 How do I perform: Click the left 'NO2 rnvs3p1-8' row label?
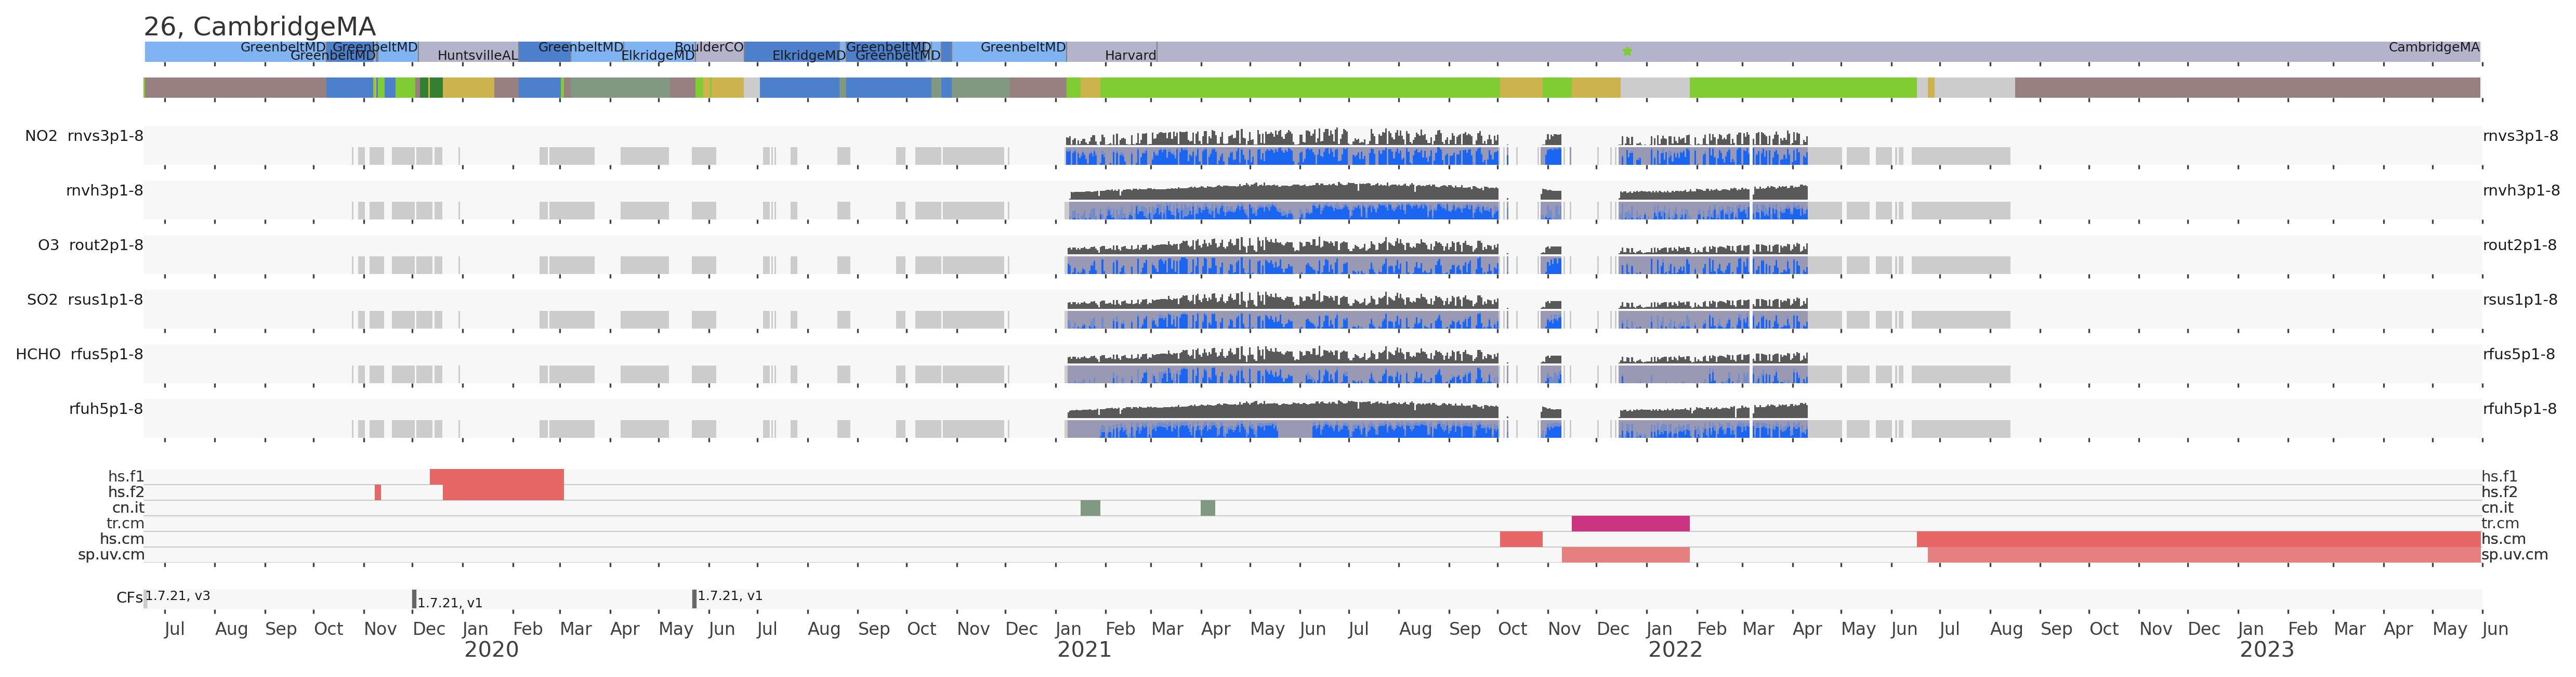[84, 136]
